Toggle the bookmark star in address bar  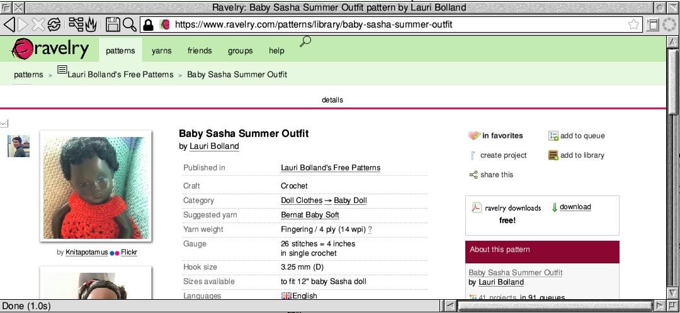coord(633,25)
